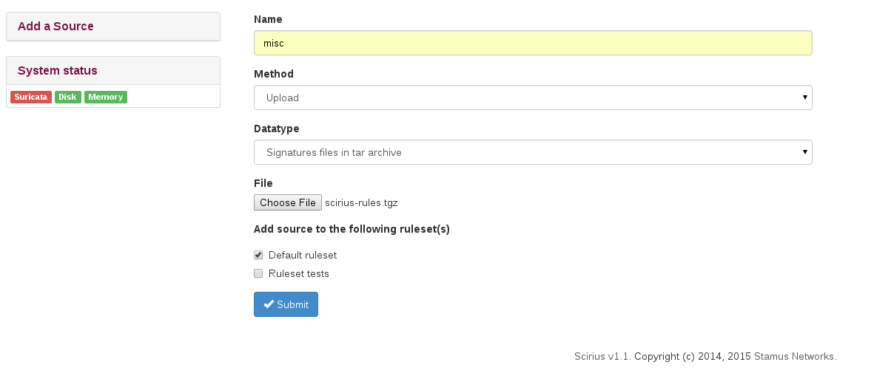The image size is (874, 376).
Task: Expand the Datatype dropdown list
Action: (x=533, y=152)
